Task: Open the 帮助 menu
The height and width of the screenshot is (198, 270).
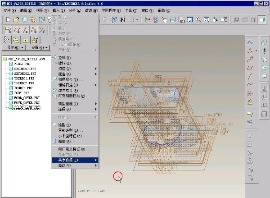Action: 164,10
